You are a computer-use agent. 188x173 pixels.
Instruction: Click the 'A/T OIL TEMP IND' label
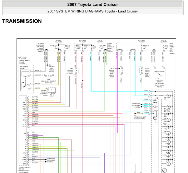(167, 110)
